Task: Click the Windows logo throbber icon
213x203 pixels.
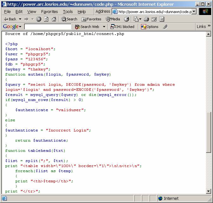Action: (x=205, y=11)
